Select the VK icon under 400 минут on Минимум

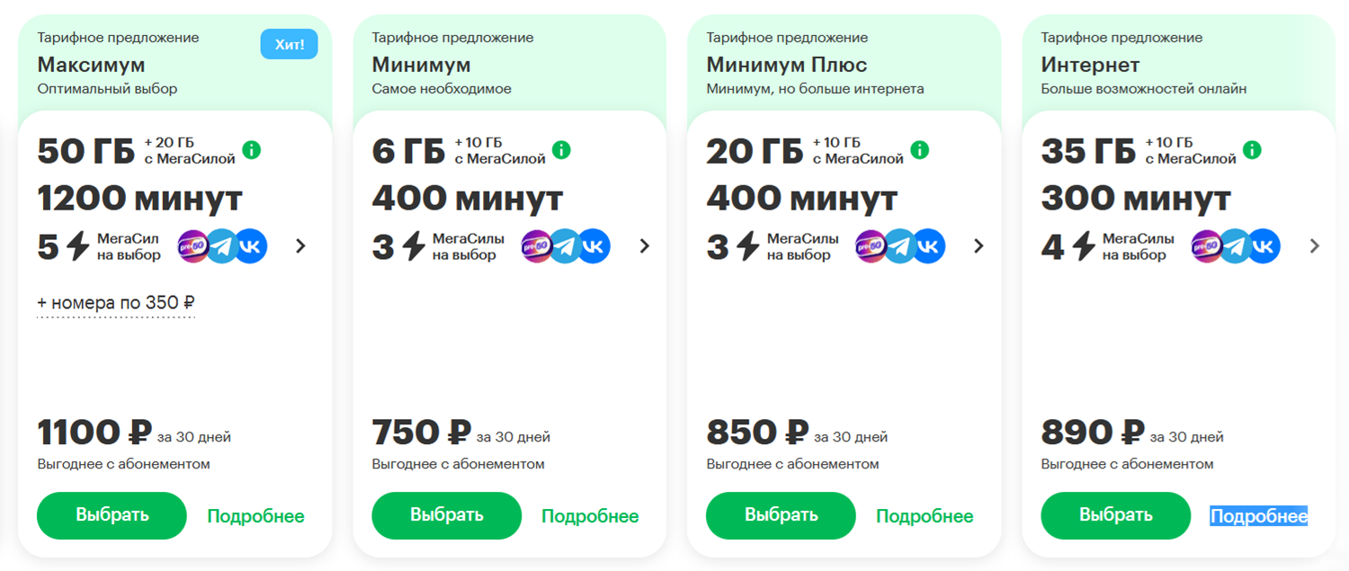click(596, 245)
